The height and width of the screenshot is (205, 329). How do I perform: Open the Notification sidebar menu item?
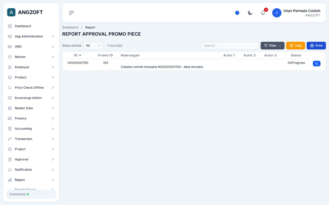(31, 170)
